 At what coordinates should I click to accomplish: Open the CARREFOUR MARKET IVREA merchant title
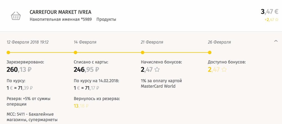click(60, 12)
